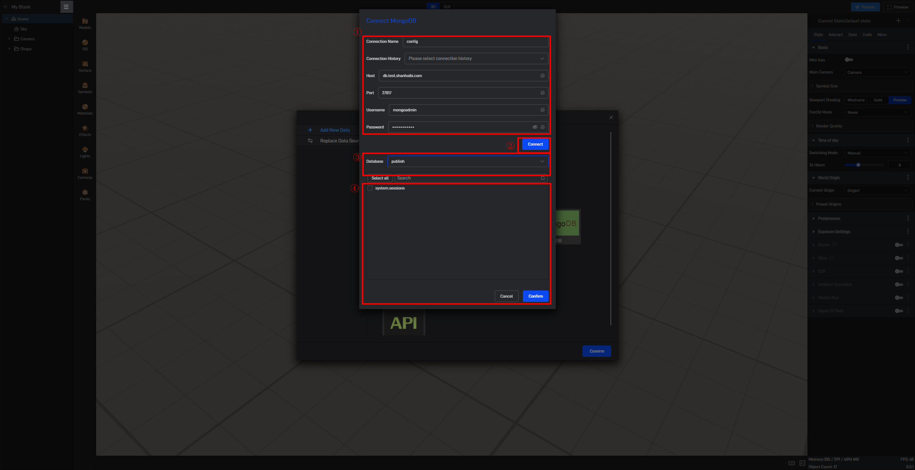Image resolution: width=915 pixels, height=470 pixels.
Task: Open the Symbols library icon
Action: pyautogui.click(x=85, y=88)
